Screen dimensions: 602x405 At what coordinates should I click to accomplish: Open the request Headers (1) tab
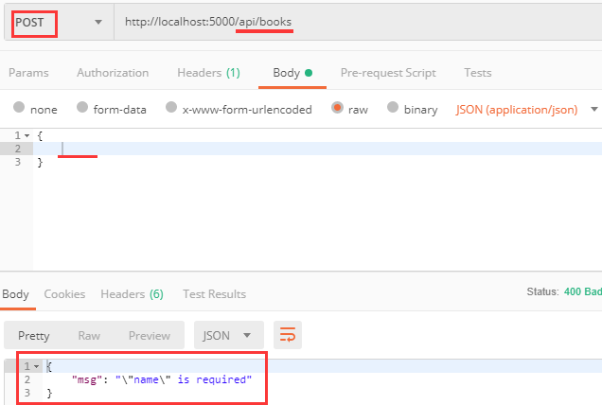[208, 73]
